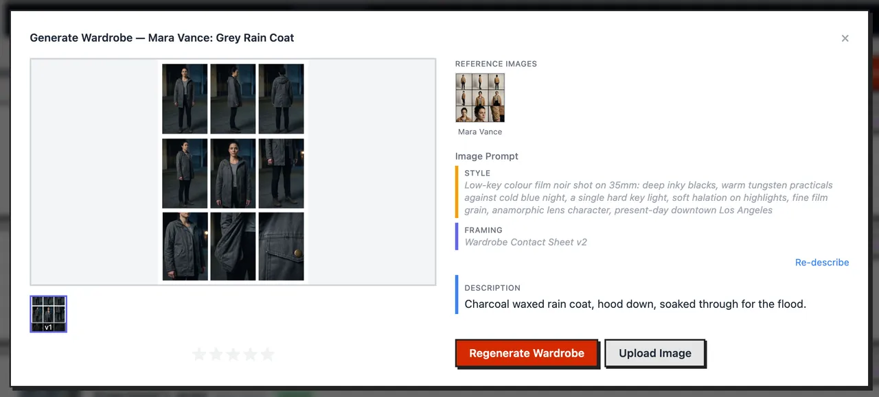Click the 'Image Prompt' label
This screenshot has width=879, height=397.
coord(487,156)
